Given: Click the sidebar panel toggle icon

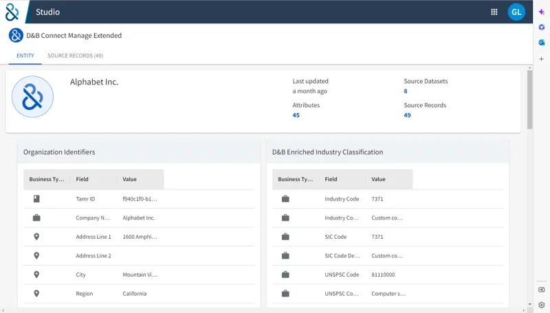Looking at the screenshot, I should click(542, 290).
